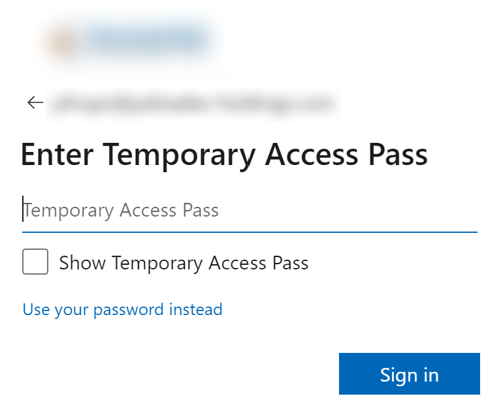The image size is (503, 409).
Task: Toggle the Show Temporary Access Pass label
Action: 184,263
